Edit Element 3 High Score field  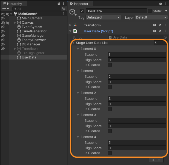point(137,126)
